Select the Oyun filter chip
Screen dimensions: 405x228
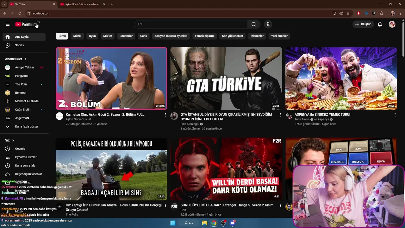coord(92,36)
